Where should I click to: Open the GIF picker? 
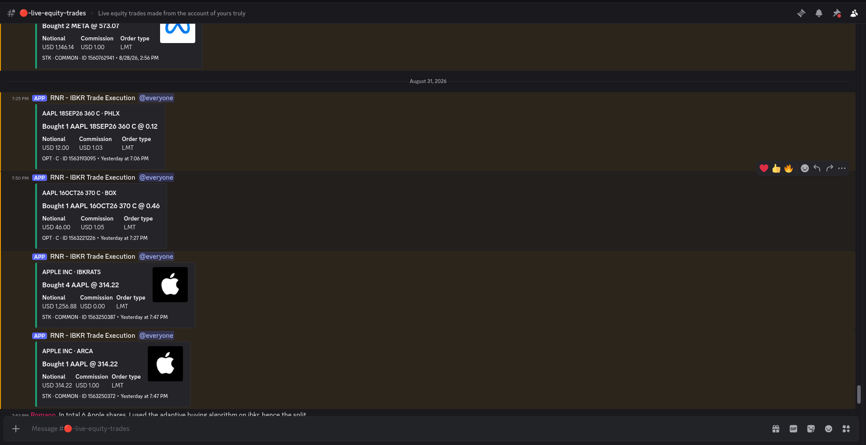pyautogui.click(x=793, y=429)
